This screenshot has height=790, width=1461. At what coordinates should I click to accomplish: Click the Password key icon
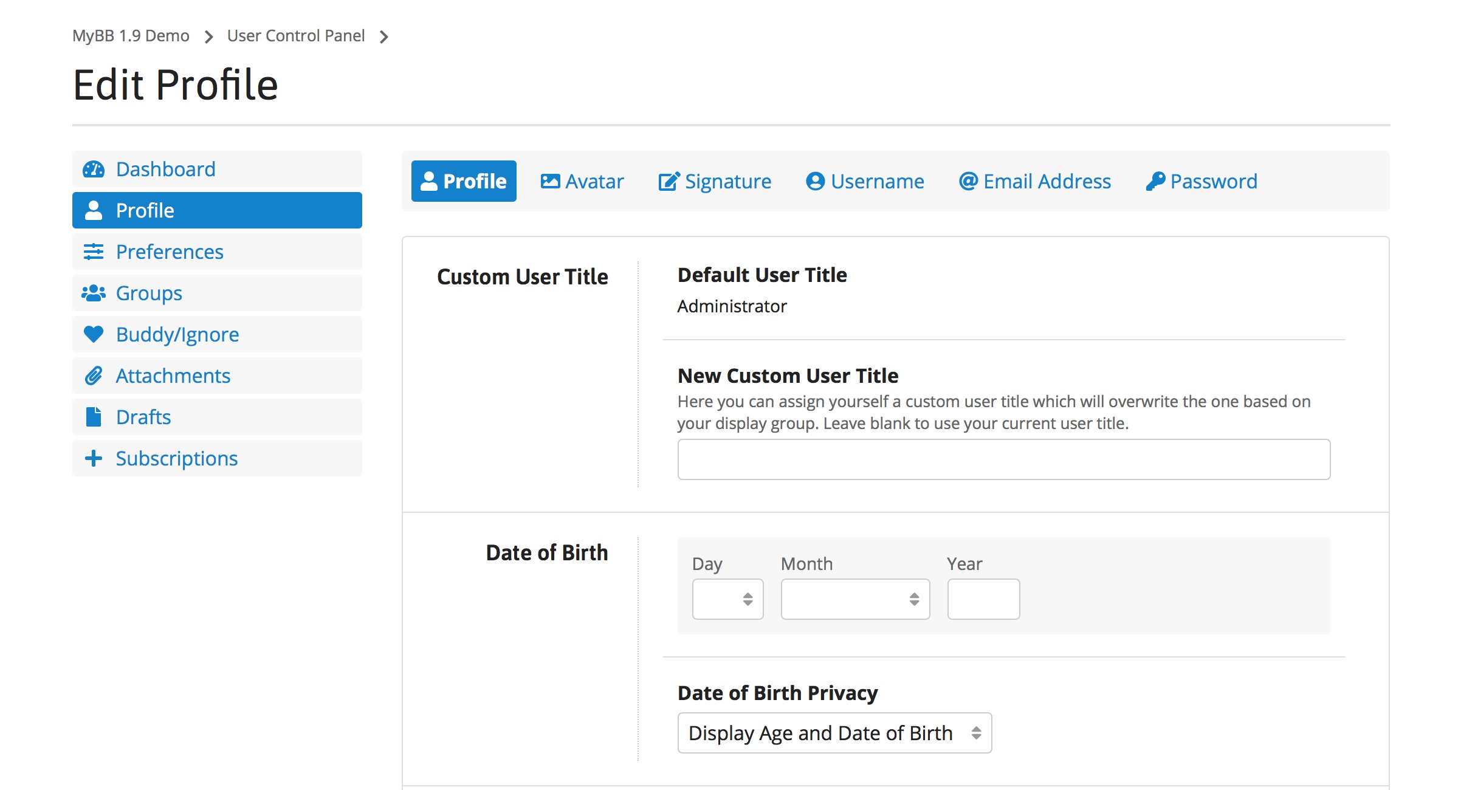[x=1155, y=181]
